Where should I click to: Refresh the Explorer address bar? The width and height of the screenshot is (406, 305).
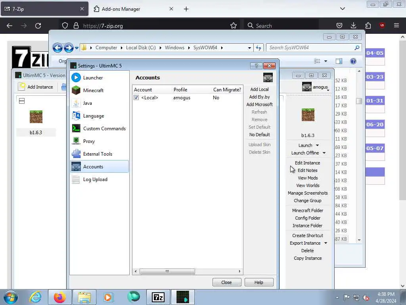(259, 48)
